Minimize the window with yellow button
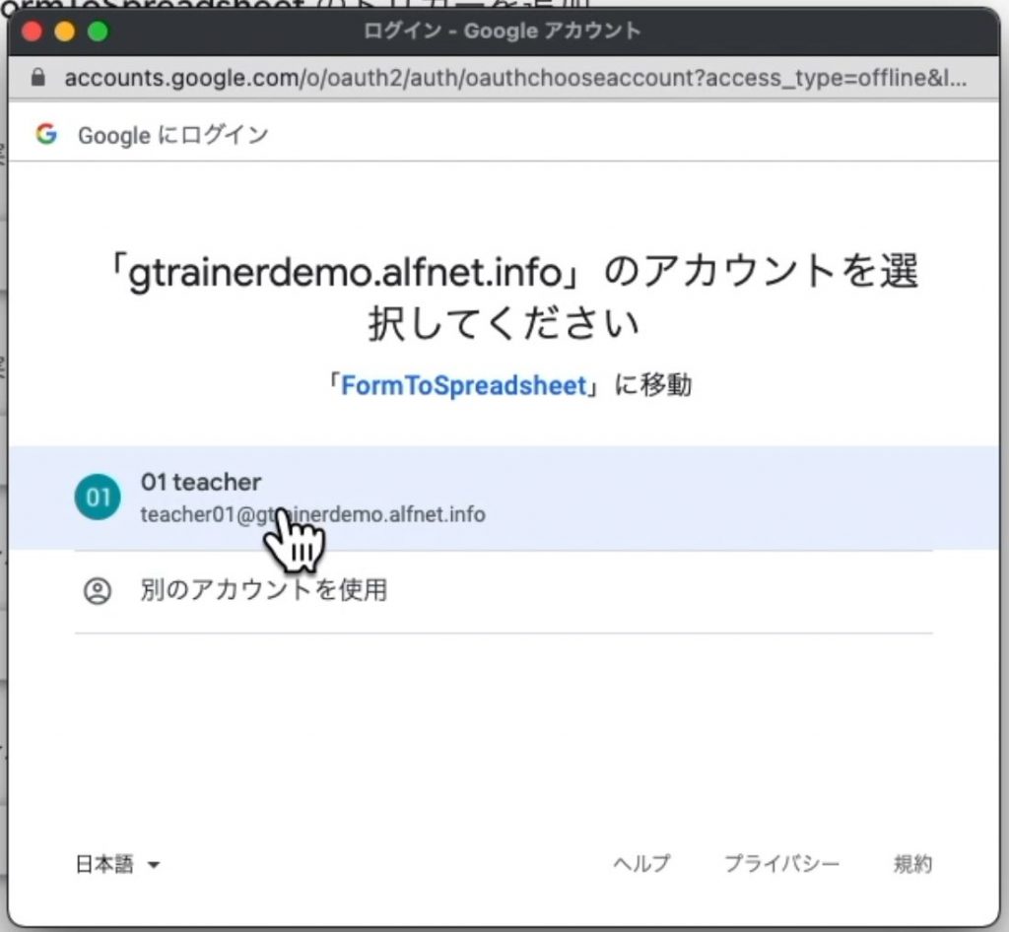The height and width of the screenshot is (932, 1009). coord(65,31)
